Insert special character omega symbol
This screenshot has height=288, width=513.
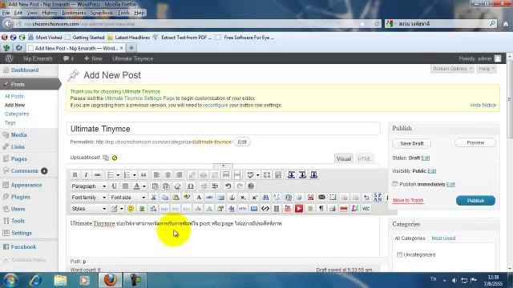[191, 186]
